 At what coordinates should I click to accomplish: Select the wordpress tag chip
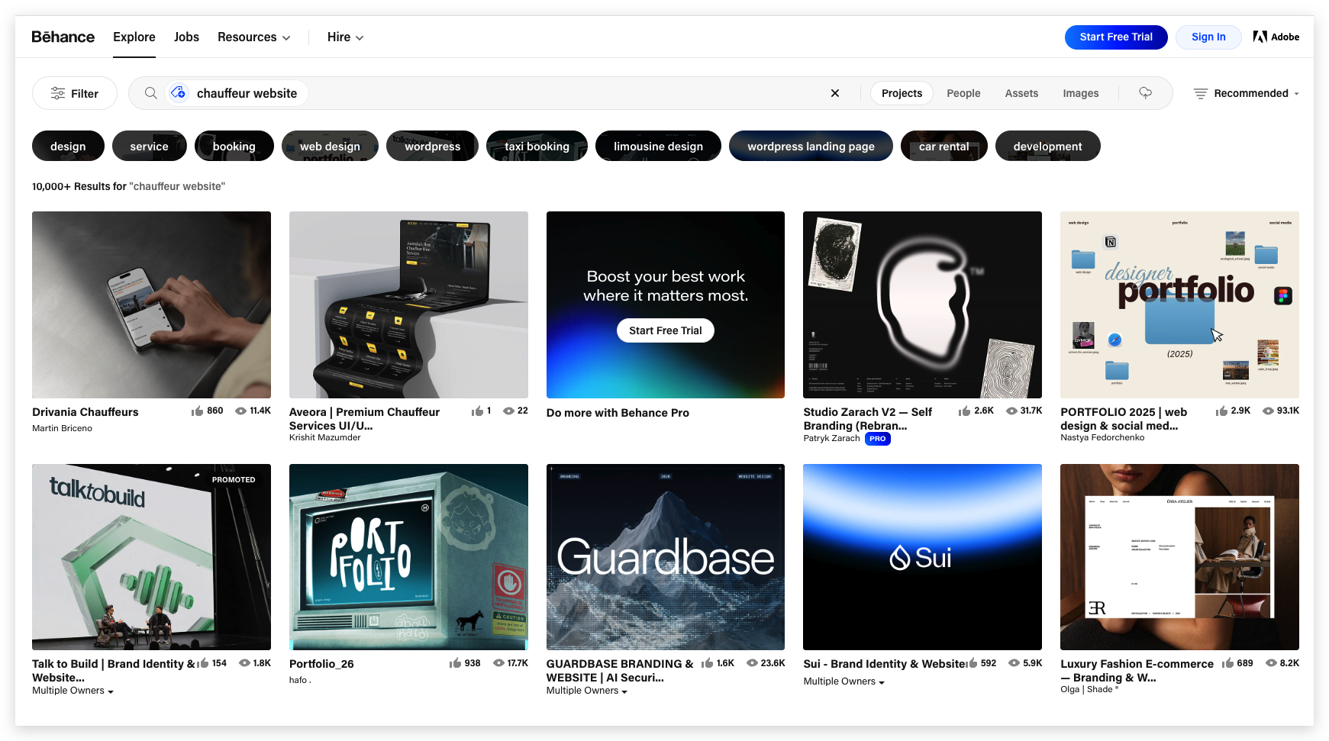click(432, 146)
